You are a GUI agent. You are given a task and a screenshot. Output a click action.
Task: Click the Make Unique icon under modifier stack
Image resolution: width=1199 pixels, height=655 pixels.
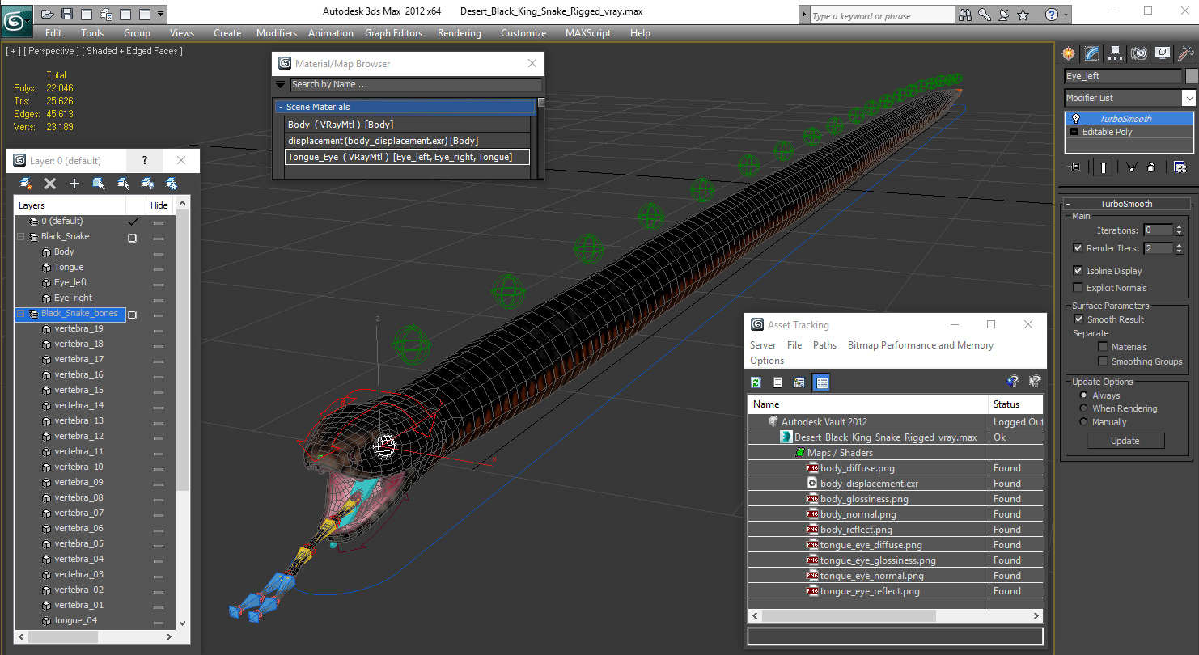coord(1131,167)
